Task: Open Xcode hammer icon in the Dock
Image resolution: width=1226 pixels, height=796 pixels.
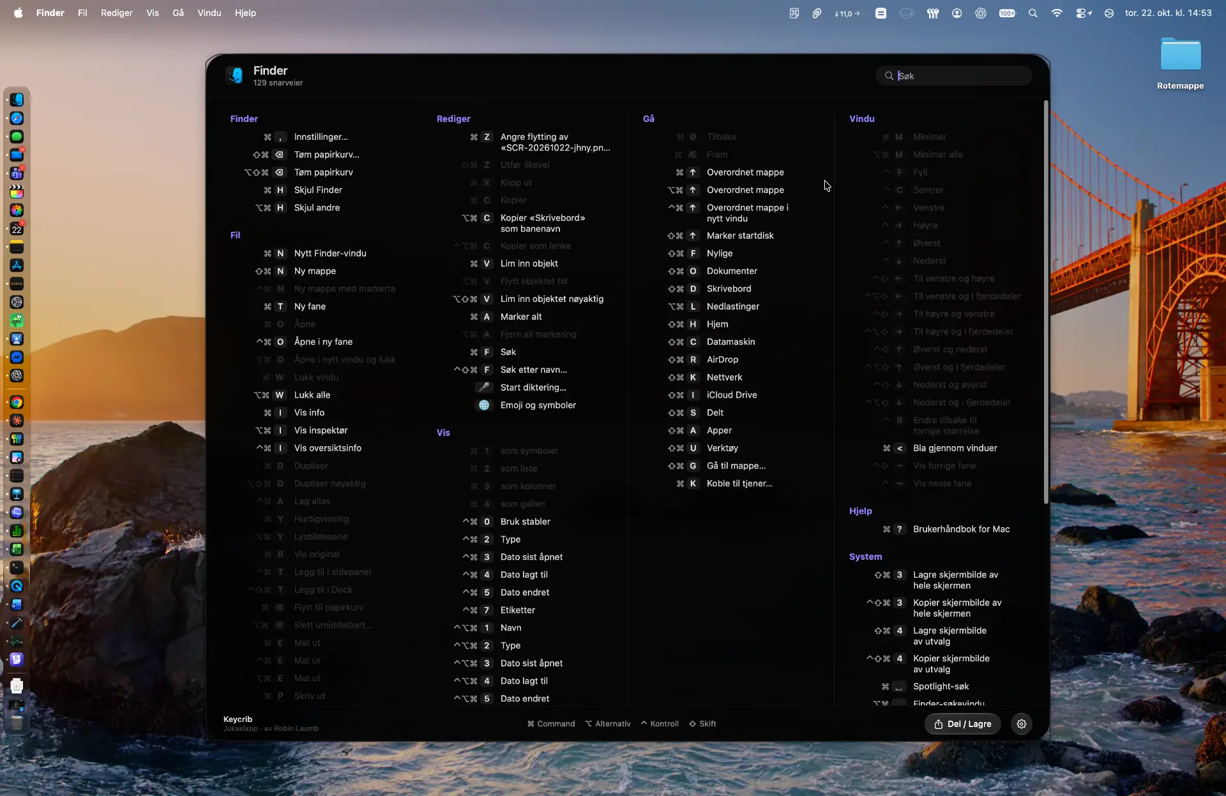Action: (x=17, y=623)
